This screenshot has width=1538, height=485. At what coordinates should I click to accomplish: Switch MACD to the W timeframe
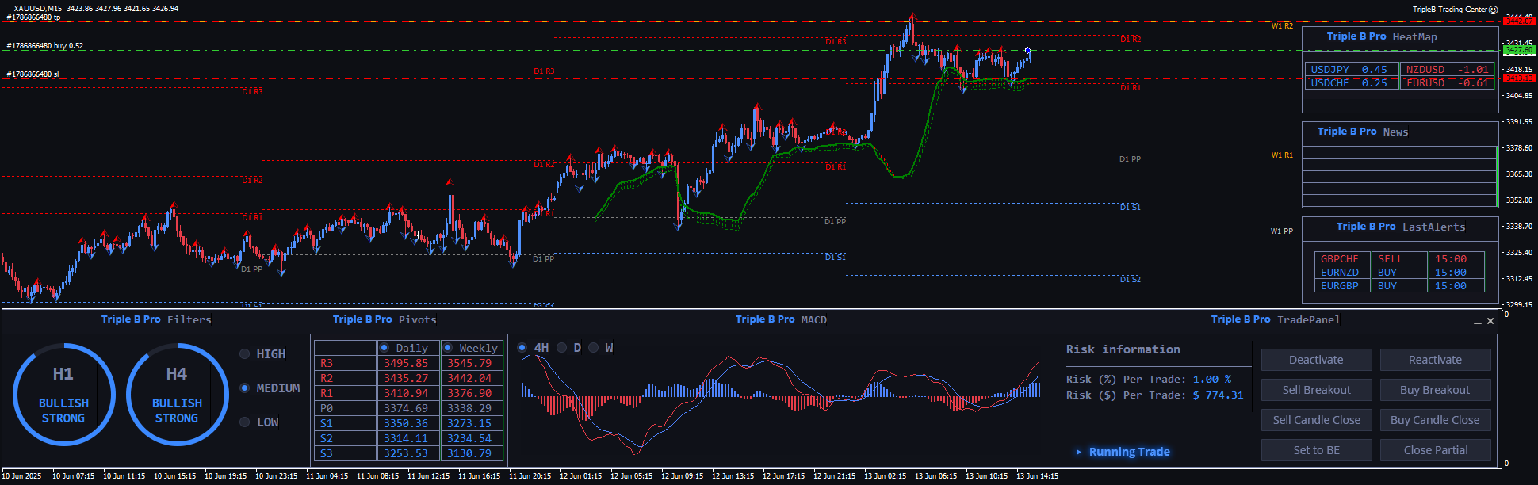coord(594,348)
